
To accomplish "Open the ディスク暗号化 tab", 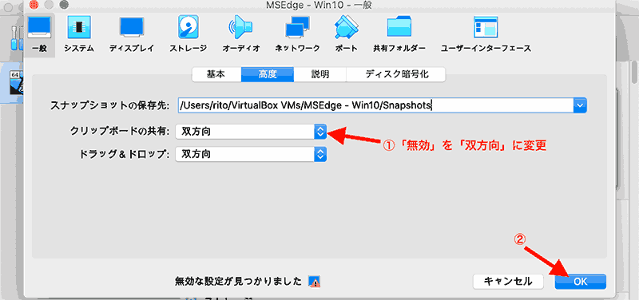I will 395,74.
